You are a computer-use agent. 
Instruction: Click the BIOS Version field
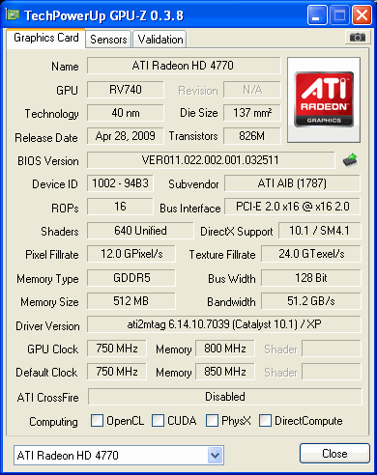(x=211, y=160)
